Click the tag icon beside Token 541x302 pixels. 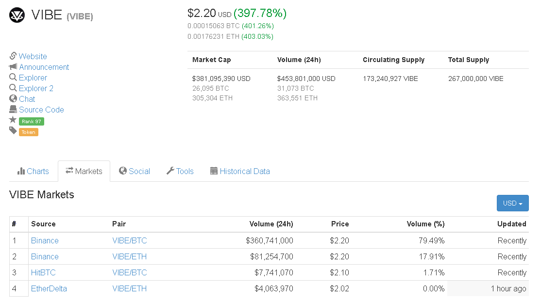[x=13, y=130]
